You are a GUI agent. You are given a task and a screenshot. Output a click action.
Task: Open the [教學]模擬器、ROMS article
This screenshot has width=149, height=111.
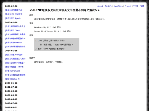click(x=14, y=67)
